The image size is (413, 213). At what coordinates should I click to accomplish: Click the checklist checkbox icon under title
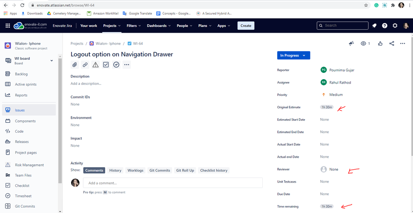click(x=106, y=65)
